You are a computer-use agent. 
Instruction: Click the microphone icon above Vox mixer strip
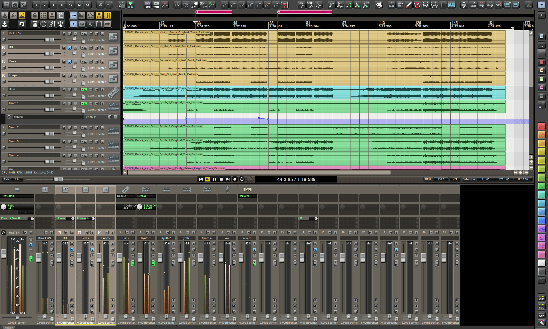pos(227,189)
